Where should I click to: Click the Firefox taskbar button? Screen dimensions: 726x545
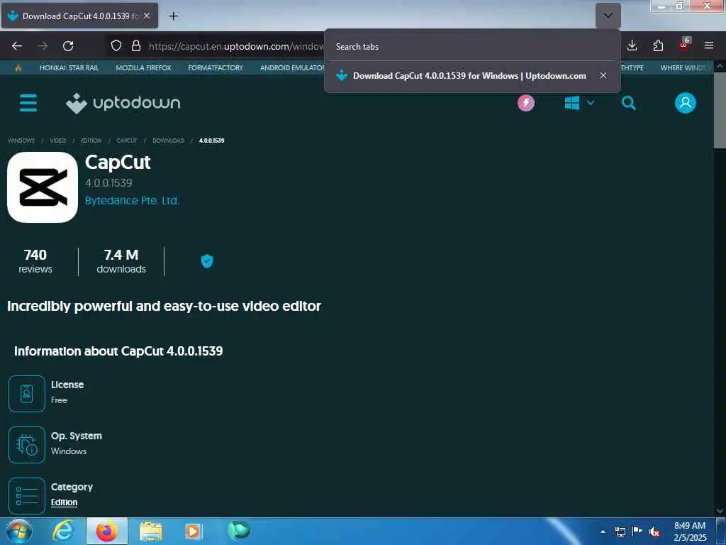pyautogui.click(x=107, y=531)
